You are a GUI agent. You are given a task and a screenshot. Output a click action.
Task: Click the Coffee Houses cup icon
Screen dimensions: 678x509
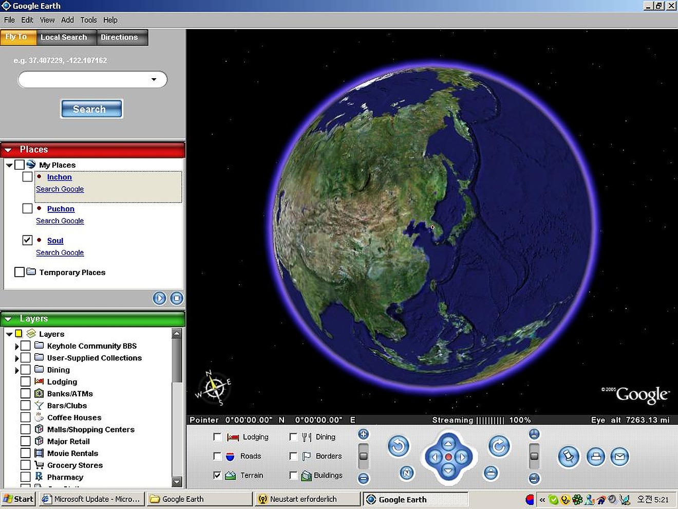(39, 417)
